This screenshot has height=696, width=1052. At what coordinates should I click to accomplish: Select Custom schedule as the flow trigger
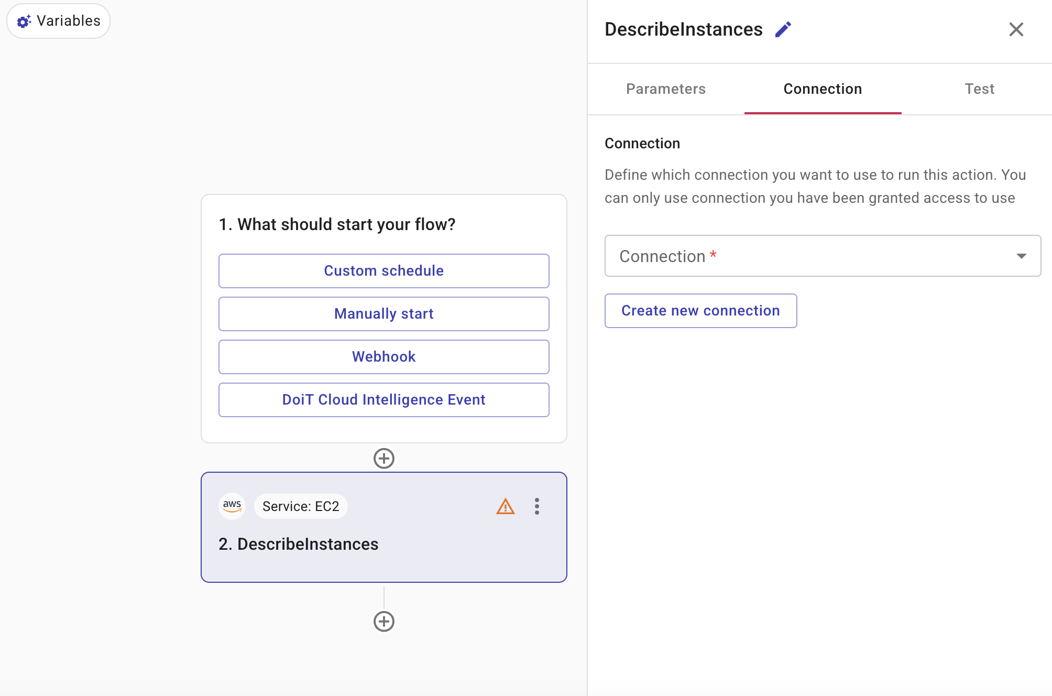383,271
